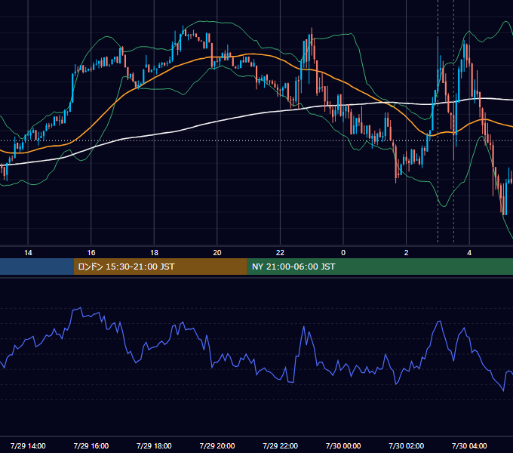
Task: Click the hour label 4 on price chart axis
Action: click(x=469, y=253)
